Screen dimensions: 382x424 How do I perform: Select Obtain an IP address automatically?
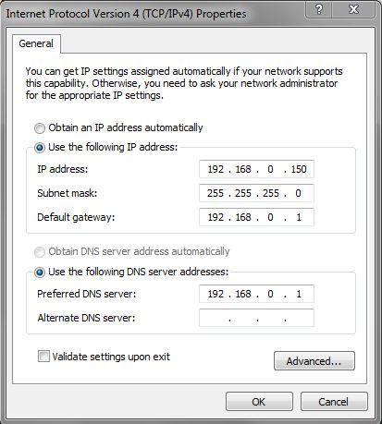click(40, 128)
